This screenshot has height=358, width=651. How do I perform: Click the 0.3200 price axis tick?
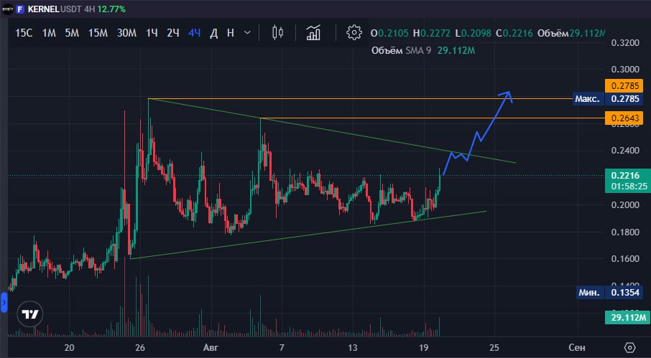click(626, 42)
